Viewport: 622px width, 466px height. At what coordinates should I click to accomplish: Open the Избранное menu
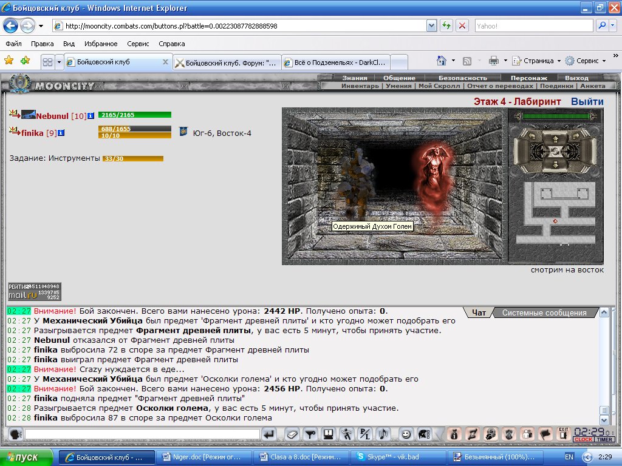pyautogui.click(x=101, y=44)
